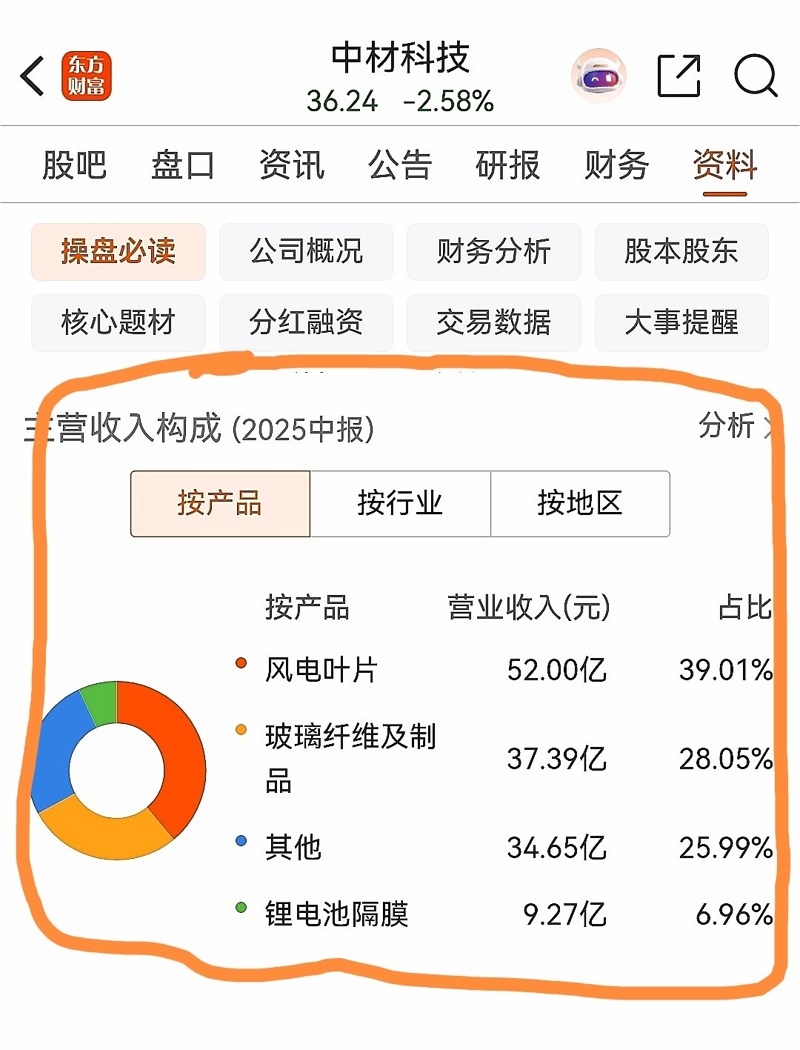
Task: Open the search magnifier icon
Action: 756,76
